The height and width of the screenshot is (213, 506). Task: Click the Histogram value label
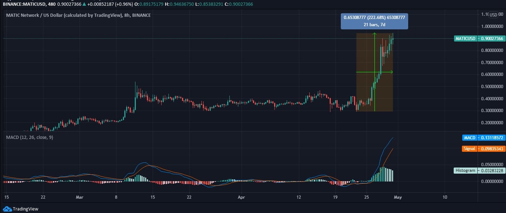[x=466, y=170]
